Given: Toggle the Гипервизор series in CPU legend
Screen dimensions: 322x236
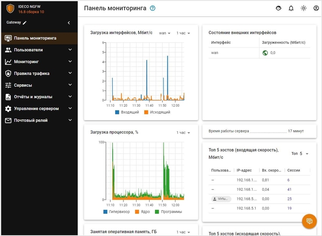Looking at the screenshot, I should pyautogui.click(x=117, y=212).
